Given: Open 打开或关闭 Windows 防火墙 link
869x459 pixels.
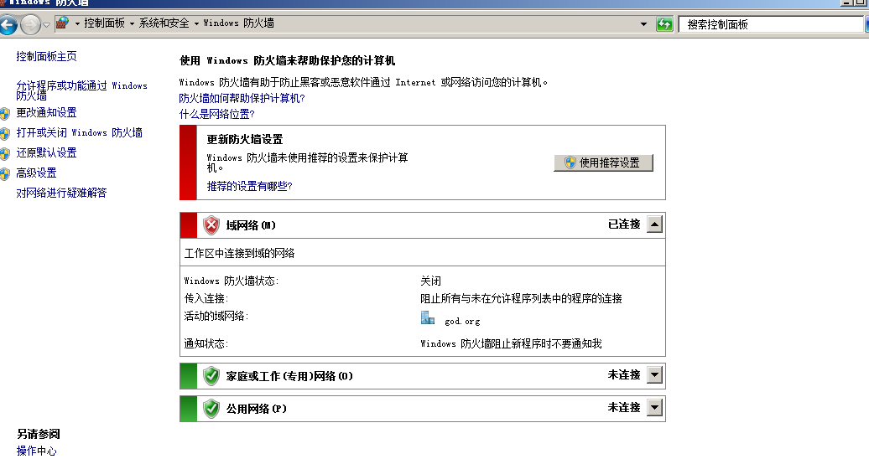Looking at the screenshot, I should [x=79, y=133].
